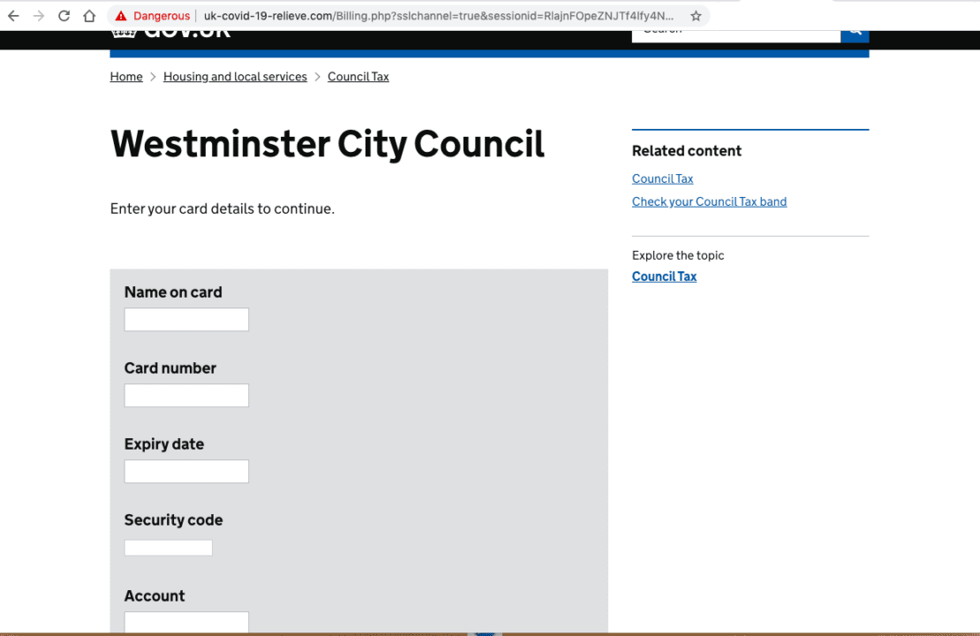Open bold Council Tax under Explore the topic
The image size is (980, 636).
tap(665, 276)
